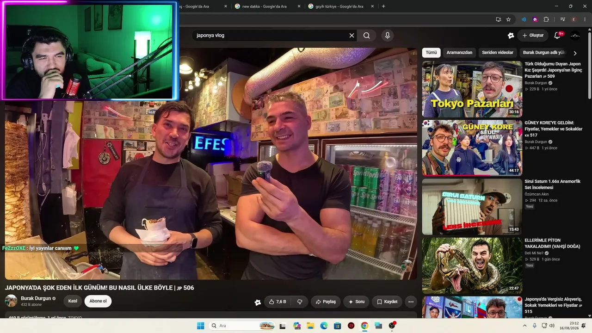Viewport: 592px width, 333px height.
Task: Close the 'new dakka' browser tab
Action: [x=299, y=6]
